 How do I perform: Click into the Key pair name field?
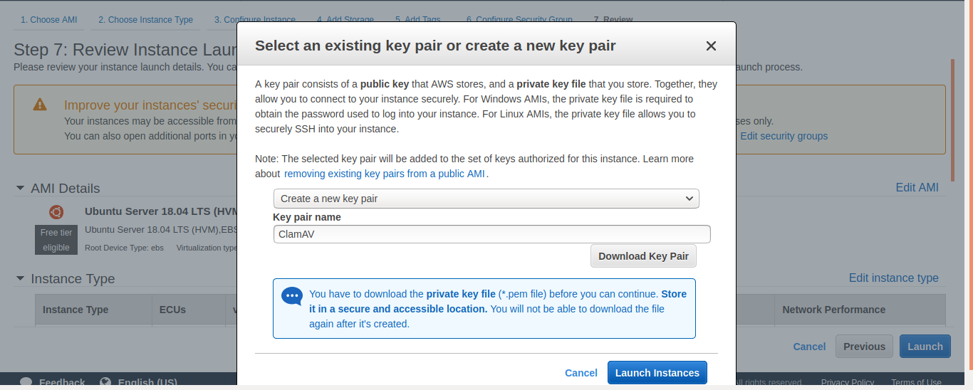point(492,234)
